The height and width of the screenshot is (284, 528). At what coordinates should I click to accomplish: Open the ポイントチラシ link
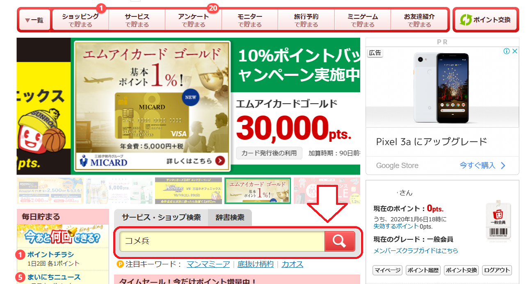pos(50,255)
